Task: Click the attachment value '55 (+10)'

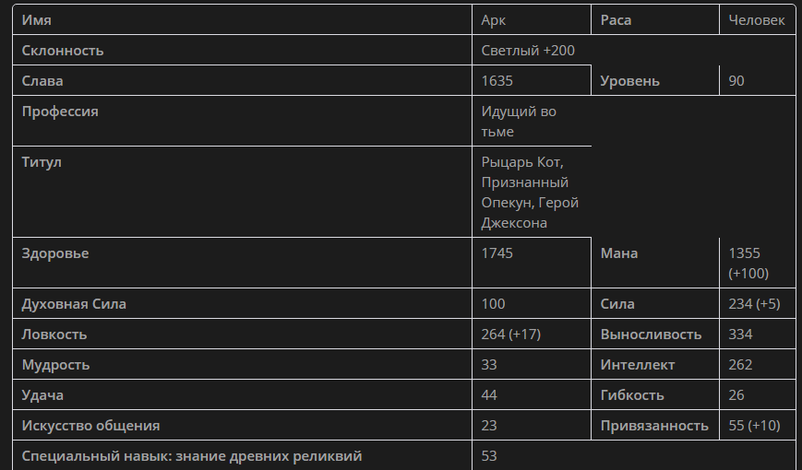Action: tap(754, 426)
